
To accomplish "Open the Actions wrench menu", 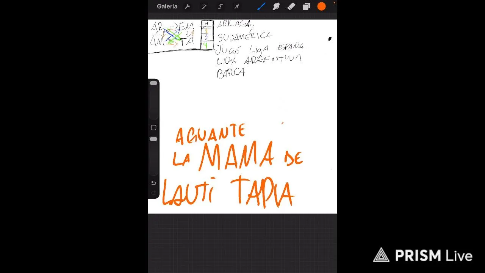I will (188, 6).
